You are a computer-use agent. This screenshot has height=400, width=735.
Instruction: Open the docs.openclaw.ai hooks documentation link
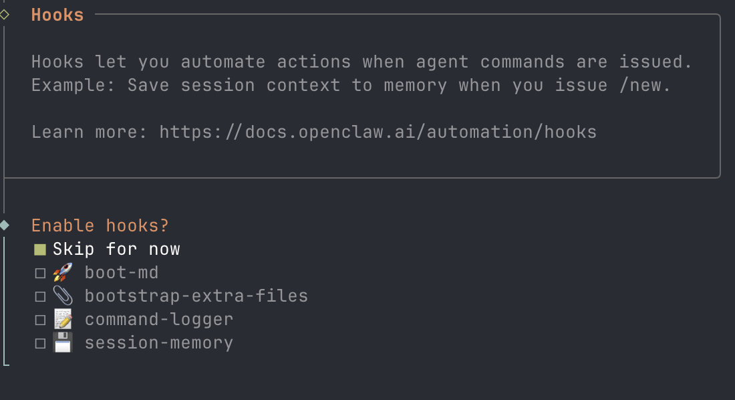click(378, 132)
